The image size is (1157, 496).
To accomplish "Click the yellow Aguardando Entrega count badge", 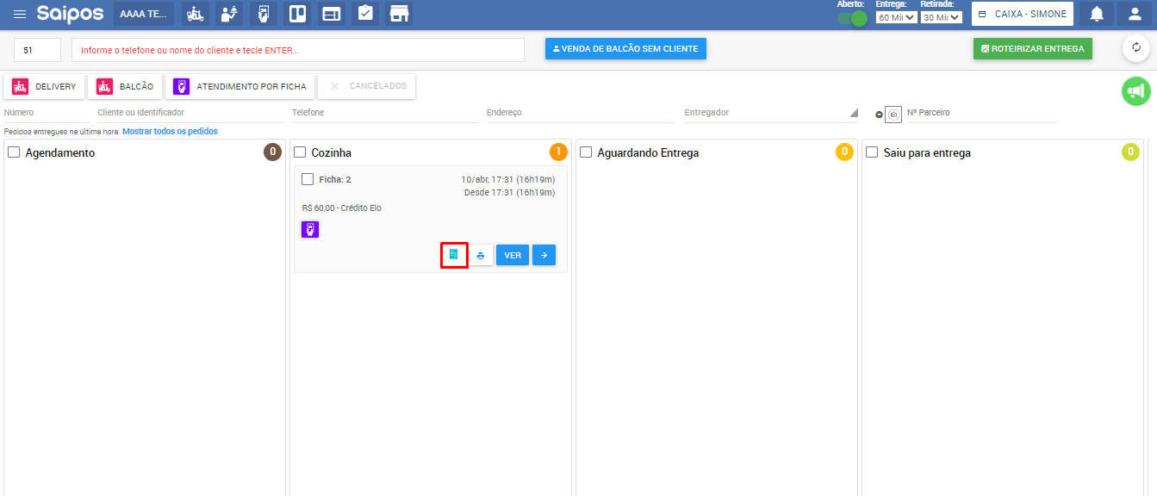I will [x=844, y=152].
